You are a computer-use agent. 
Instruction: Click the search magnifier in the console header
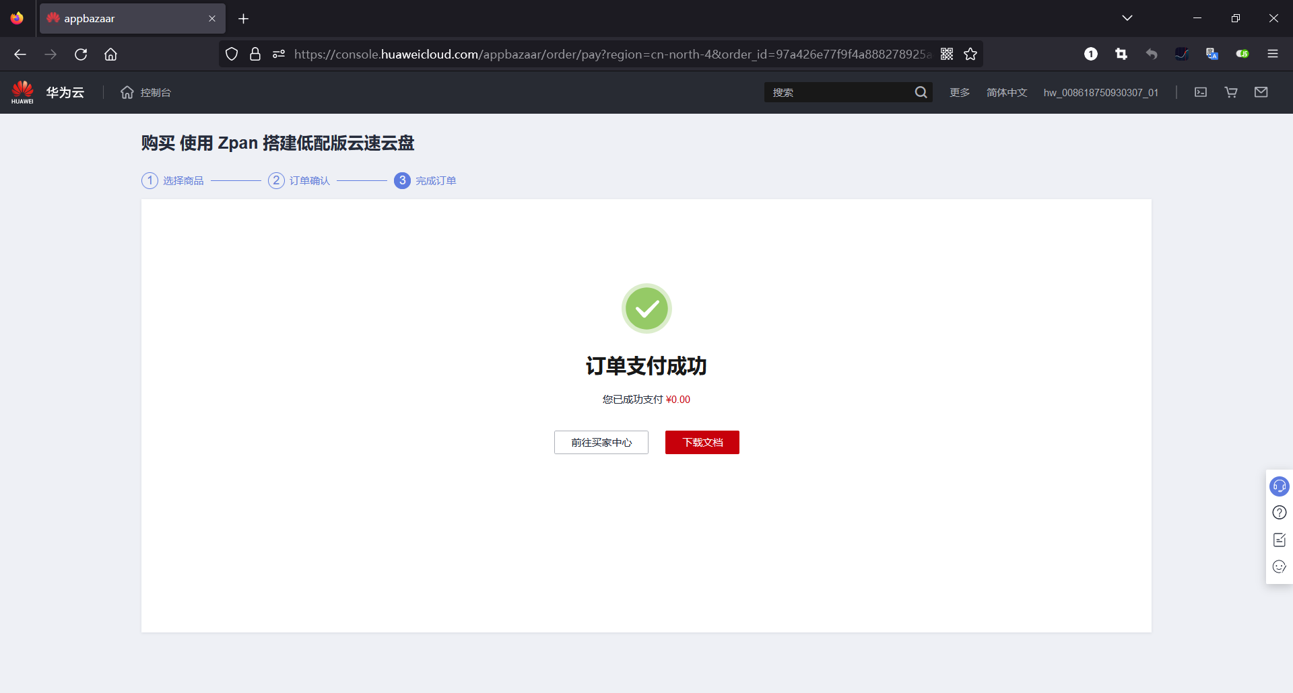921,92
